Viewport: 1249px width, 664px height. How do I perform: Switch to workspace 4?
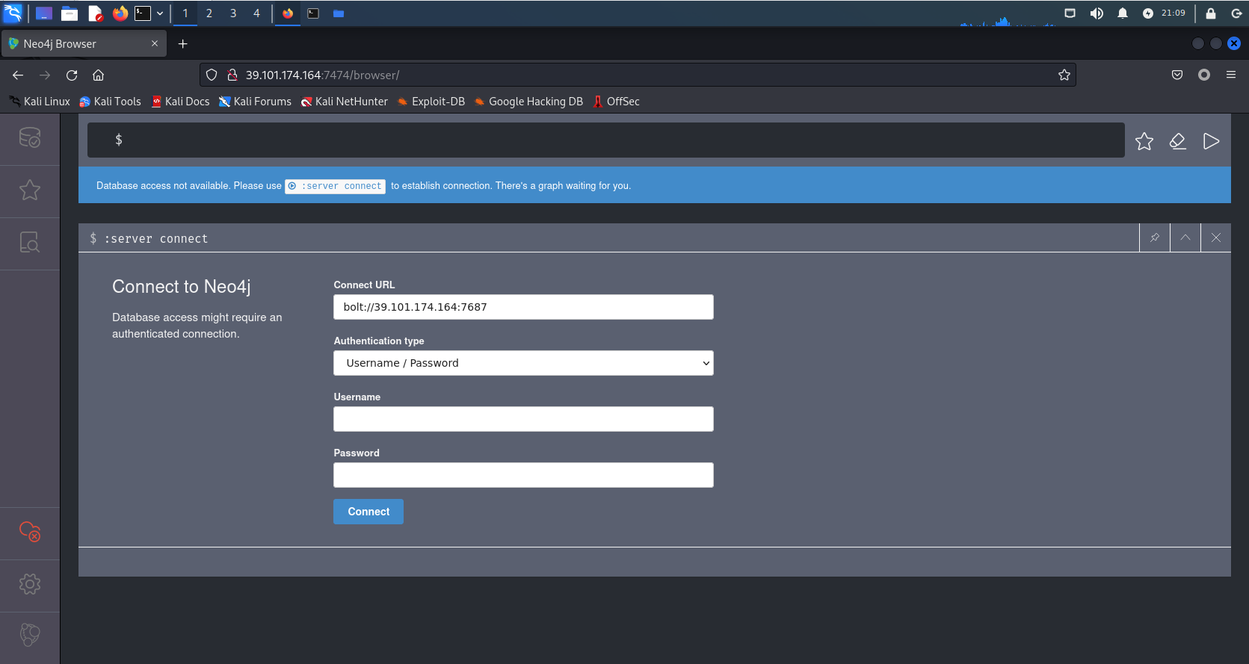pos(256,13)
